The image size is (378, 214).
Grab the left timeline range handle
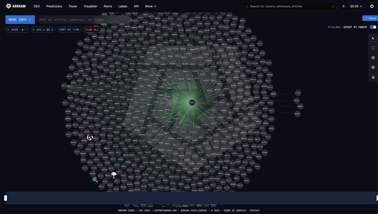5,198
